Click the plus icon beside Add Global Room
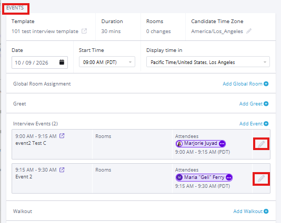This screenshot has height=223, width=281. click(x=266, y=84)
